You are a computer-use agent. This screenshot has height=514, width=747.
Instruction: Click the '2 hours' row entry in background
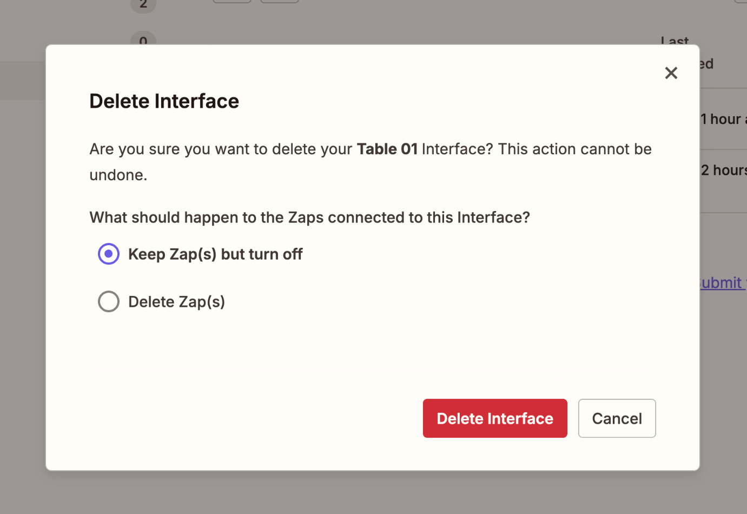pyautogui.click(x=724, y=170)
